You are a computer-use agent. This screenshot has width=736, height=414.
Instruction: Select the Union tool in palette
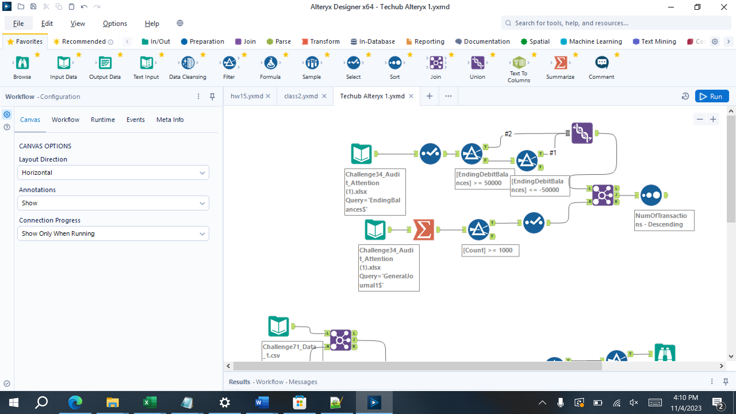click(x=478, y=63)
